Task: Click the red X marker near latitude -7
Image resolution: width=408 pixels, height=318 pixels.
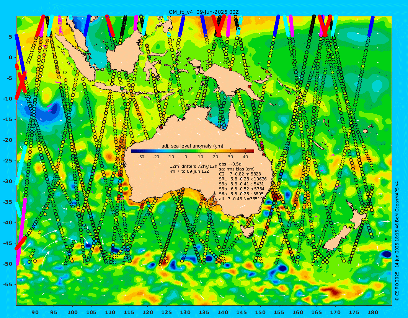Action: point(21,82)
